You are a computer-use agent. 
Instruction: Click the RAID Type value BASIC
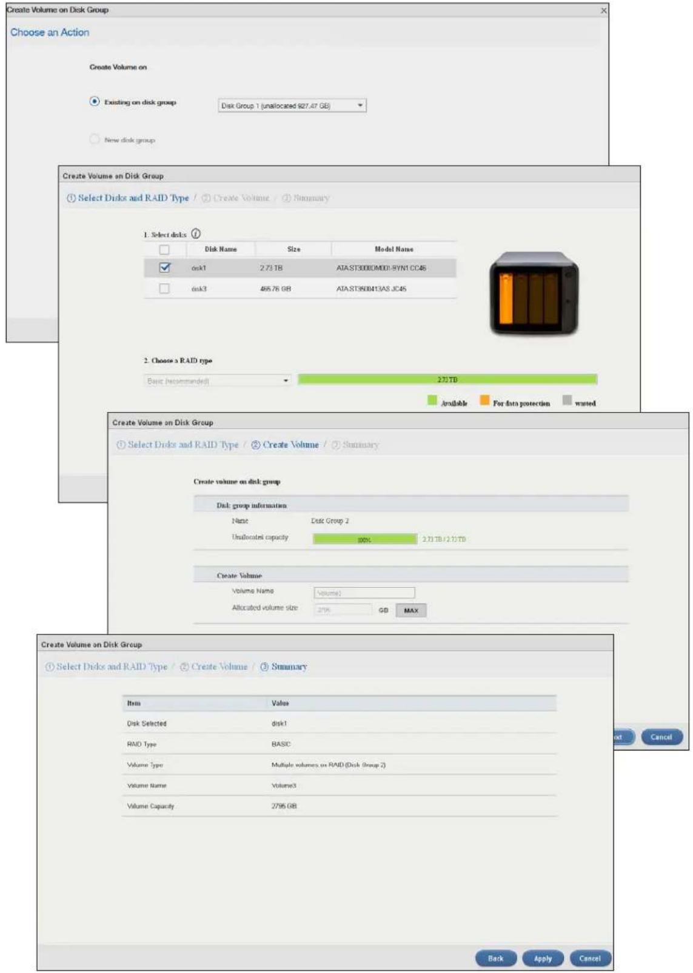(x=281, y=744)
